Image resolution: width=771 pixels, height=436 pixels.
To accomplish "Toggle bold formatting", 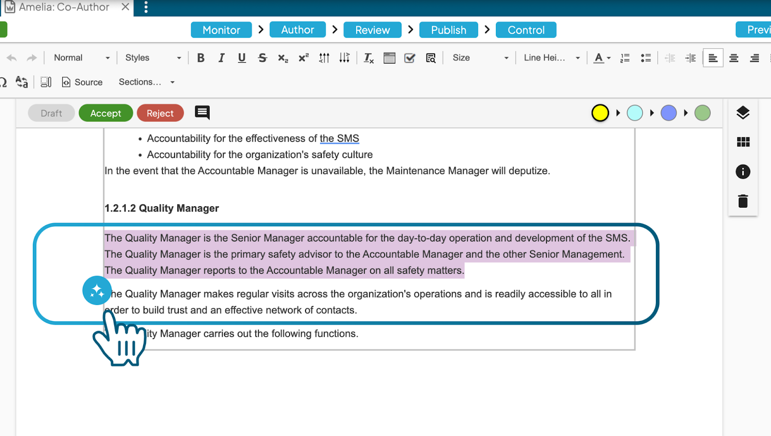I will [x=201, y=58].
